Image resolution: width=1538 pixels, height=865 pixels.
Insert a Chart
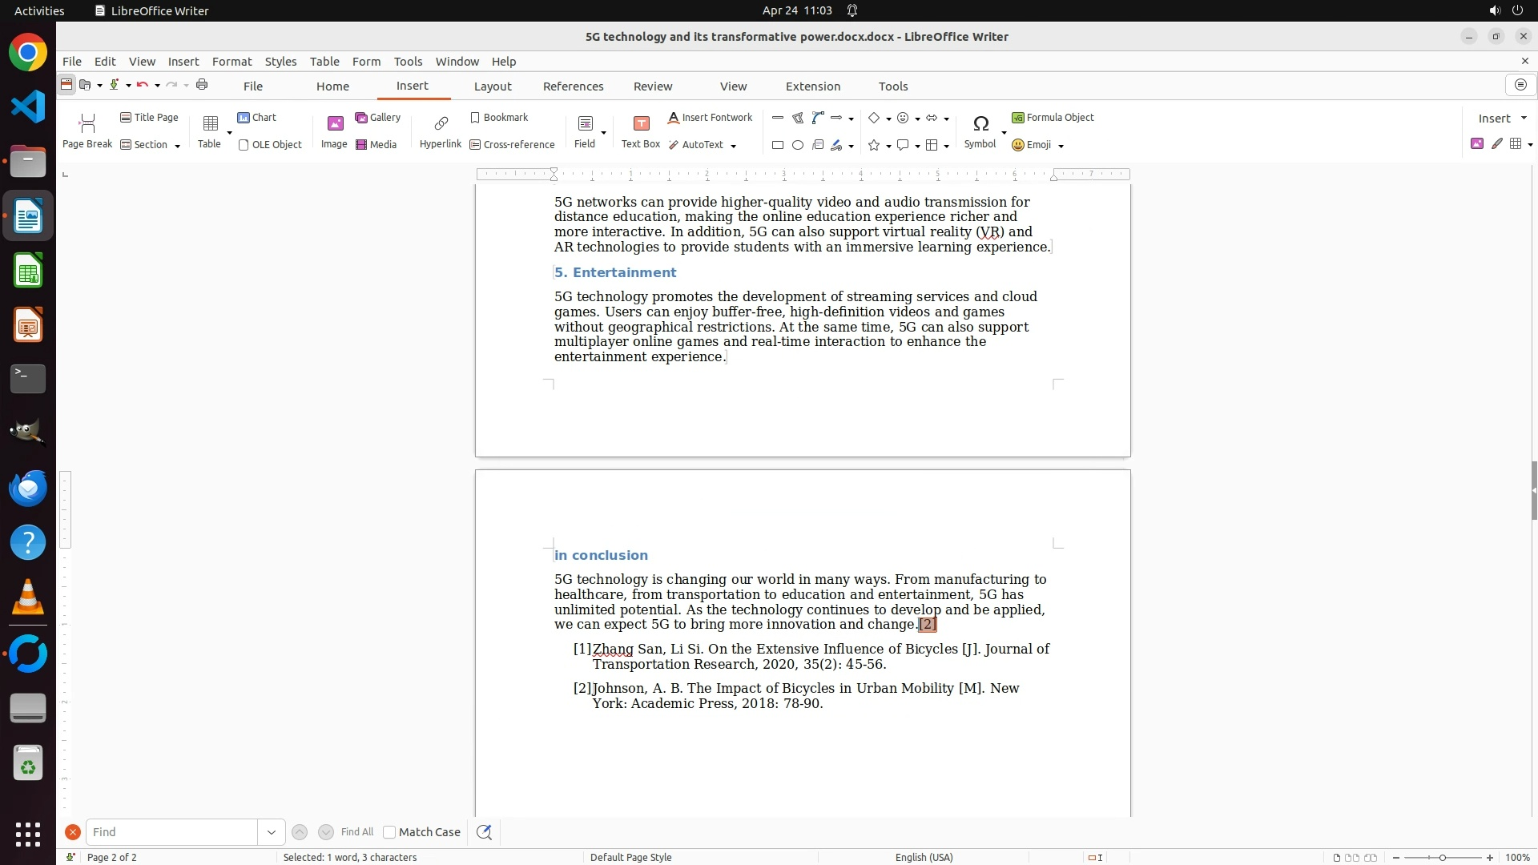pyautogui.click(x=256, y=117)
